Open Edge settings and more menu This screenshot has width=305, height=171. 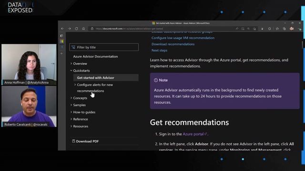point(299,28)
